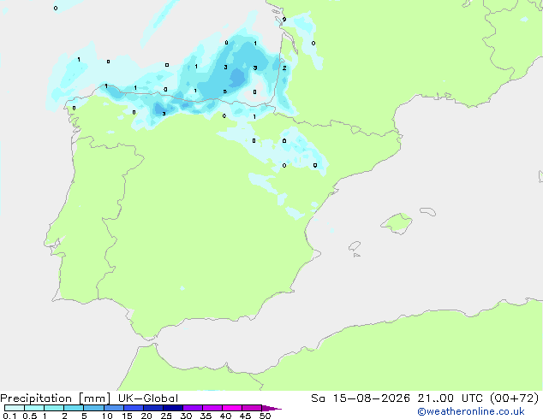Click the '45' legend scale label
Screen dimensions: 543x419
[245, 416]
